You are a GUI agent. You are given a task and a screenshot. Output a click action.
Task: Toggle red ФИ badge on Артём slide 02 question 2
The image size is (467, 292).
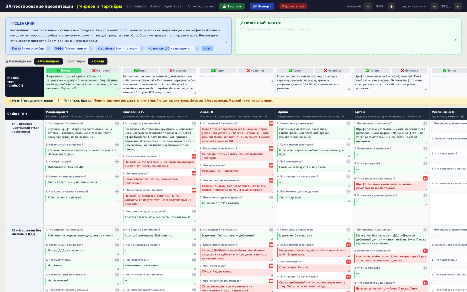tap(425, 251)
